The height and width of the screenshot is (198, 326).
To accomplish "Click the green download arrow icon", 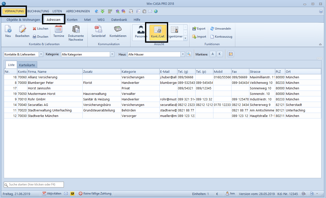I will [x=103, y=11].
